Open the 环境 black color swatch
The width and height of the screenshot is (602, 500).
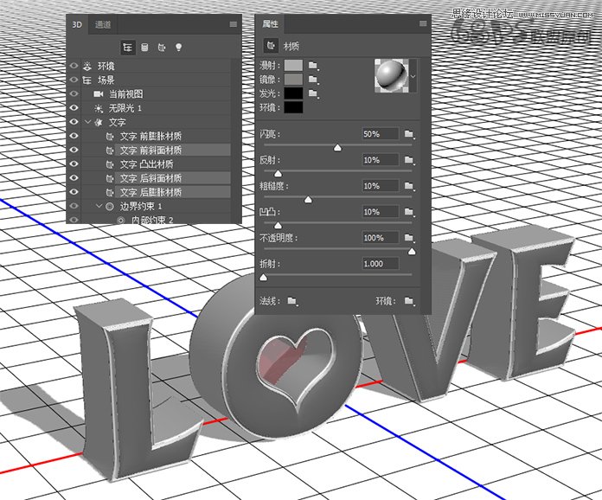tap(293, 107)
